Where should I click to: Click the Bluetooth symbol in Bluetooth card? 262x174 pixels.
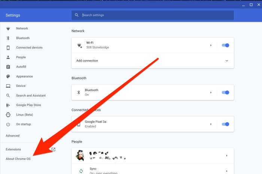pyautogui.click(x=79, y=93)
